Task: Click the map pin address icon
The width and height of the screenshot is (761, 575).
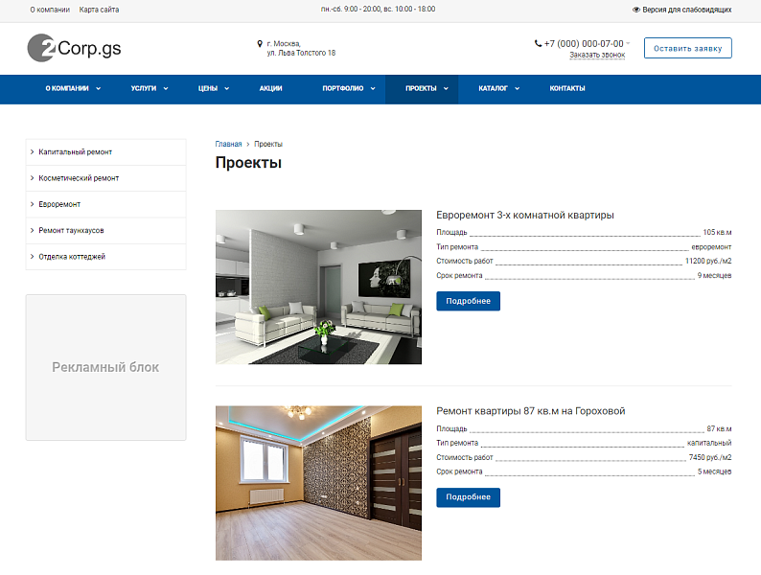Action: click(260, 43)
